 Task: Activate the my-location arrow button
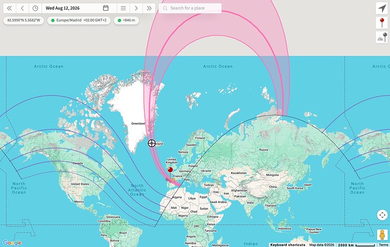pos(382,8)
